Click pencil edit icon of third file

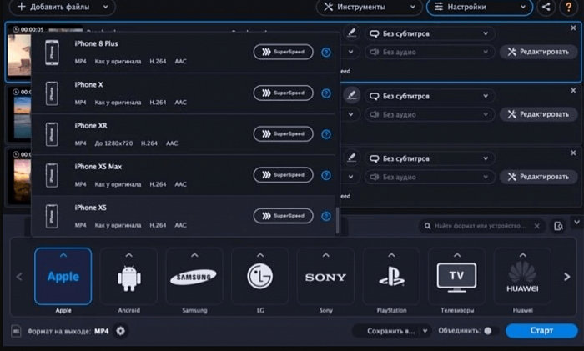351,158
